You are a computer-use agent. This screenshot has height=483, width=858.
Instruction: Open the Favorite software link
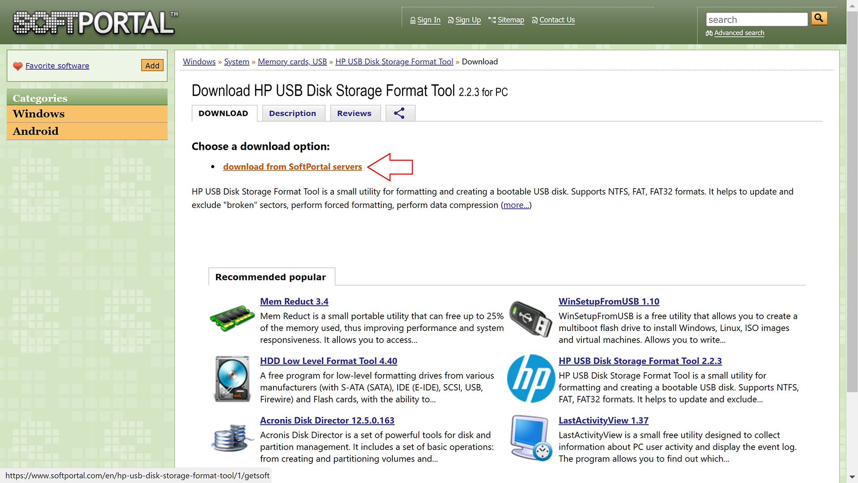point(57,66)
